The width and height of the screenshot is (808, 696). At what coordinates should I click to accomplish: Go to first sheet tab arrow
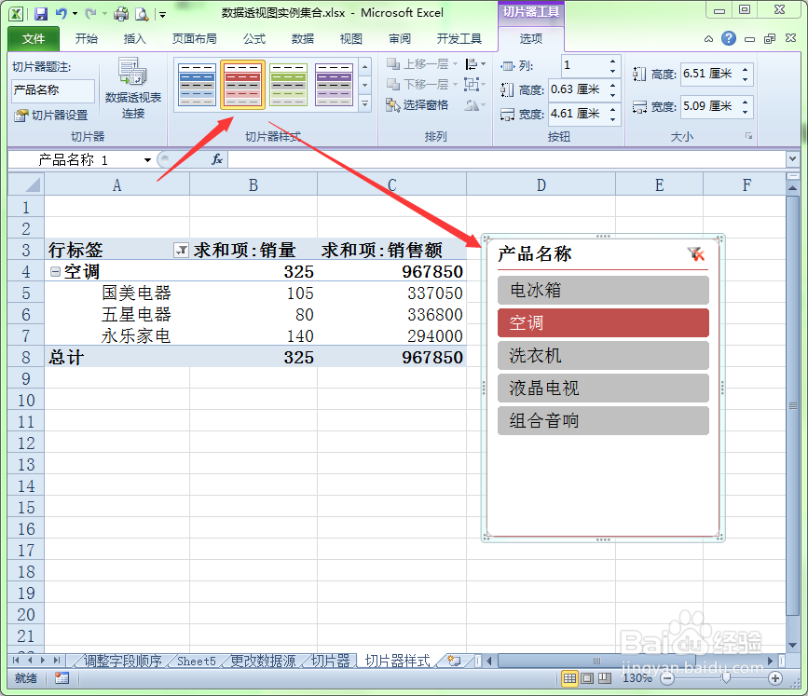16,661
